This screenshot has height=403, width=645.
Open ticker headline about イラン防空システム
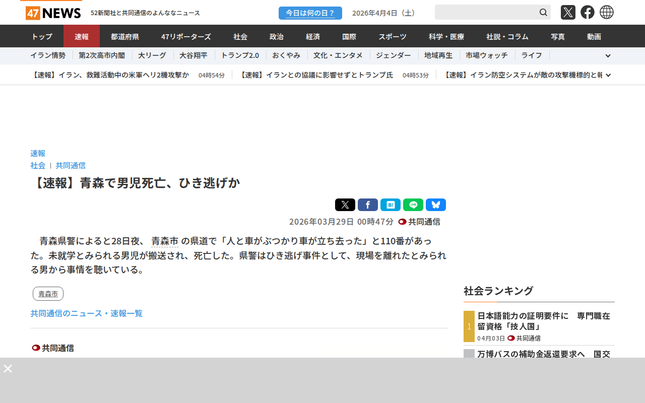[x=523, y=75]
